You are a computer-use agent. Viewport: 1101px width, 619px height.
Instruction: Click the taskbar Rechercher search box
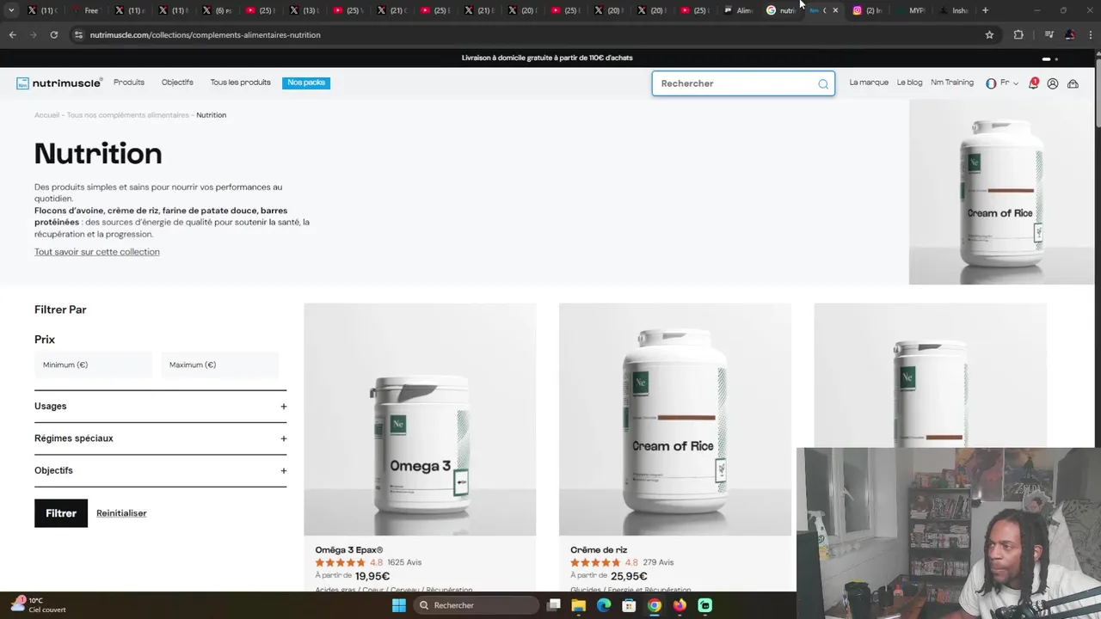[x=476, y=605]
